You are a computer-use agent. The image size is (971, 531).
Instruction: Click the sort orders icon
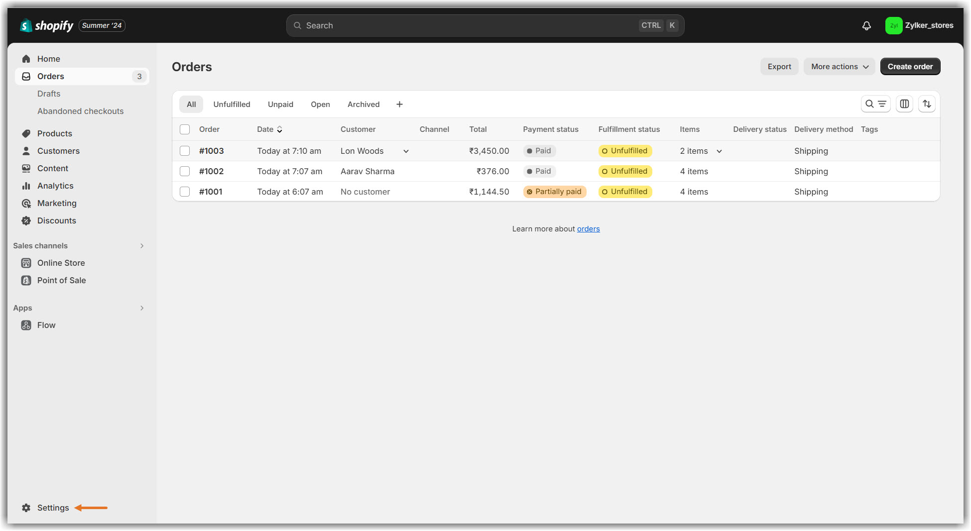927,104
